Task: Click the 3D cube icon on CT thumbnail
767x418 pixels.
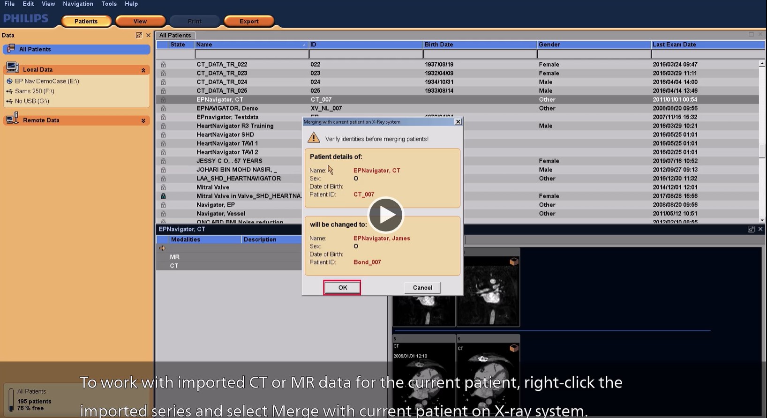Action: pos(514,348)
